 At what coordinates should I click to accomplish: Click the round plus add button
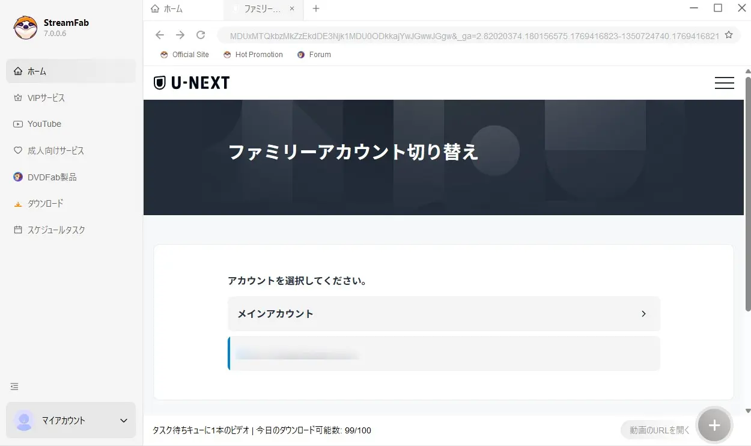click(714, 426)
